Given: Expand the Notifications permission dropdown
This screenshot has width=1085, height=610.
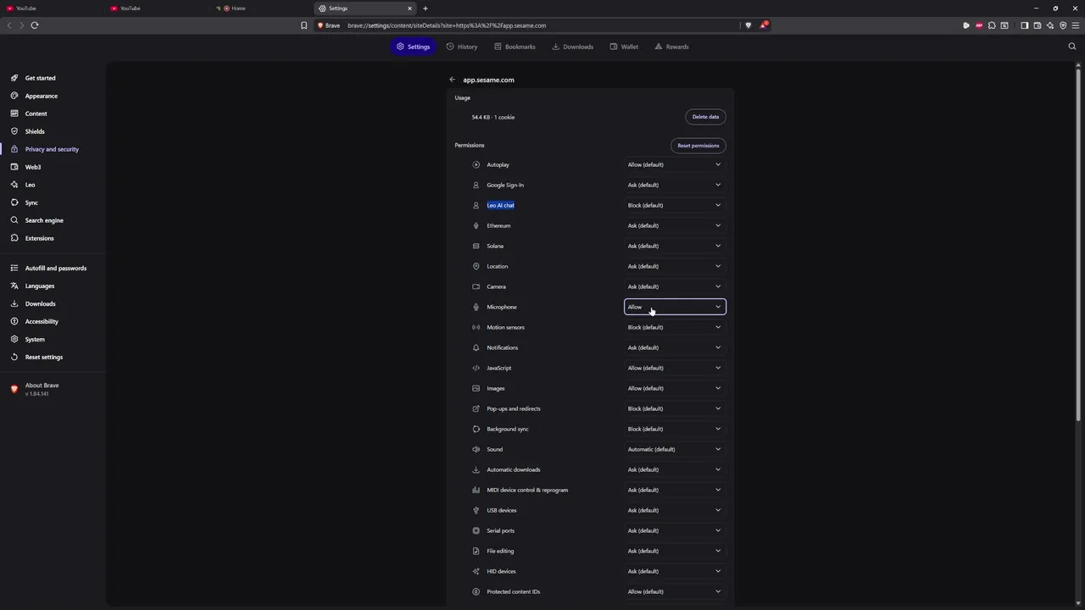Looking at the screenshot, I should (675, 347).
